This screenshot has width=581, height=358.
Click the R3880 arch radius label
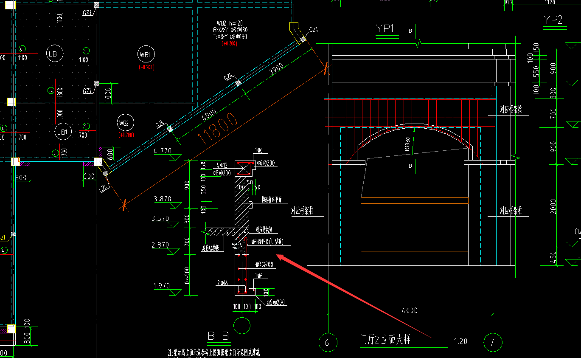pos(407,144)
